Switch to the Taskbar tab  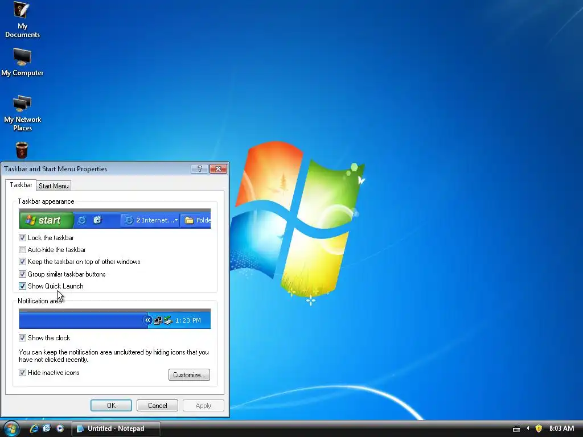tap(21, 185)
